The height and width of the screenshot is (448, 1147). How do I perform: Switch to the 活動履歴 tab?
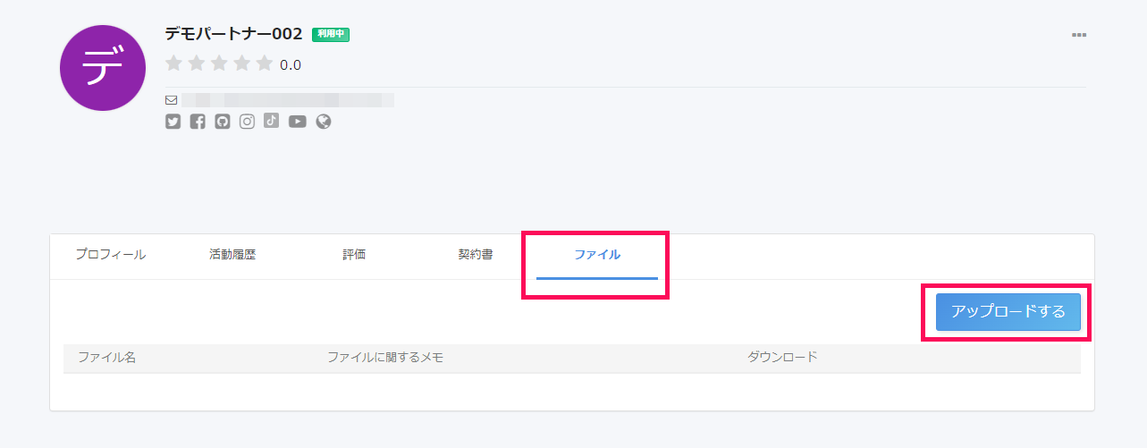232,255
